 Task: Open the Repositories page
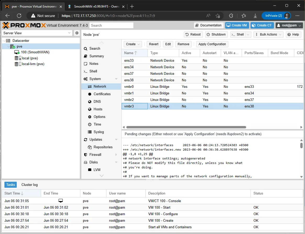point(103,147)
